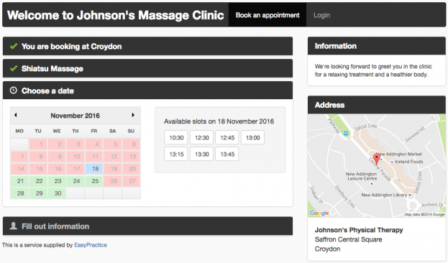Image resolution: width=448 pixels, height=263 pixels.
Task: Click green checkmark beside Croydon booking
Action: tap(14, 46)
